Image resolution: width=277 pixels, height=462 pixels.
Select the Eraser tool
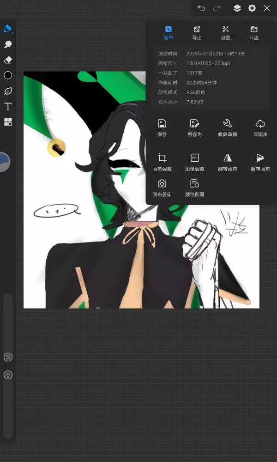pos(8,60)
